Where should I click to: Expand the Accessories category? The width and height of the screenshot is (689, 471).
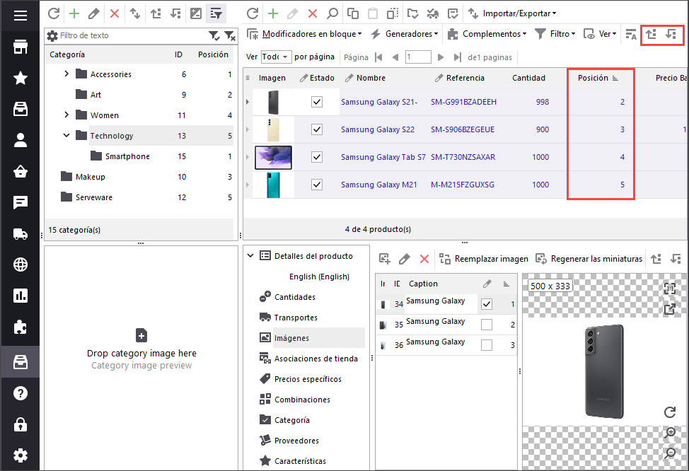click(66, 74)
